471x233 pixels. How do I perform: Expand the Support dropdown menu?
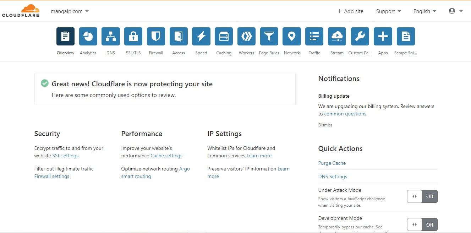point(389,11)
